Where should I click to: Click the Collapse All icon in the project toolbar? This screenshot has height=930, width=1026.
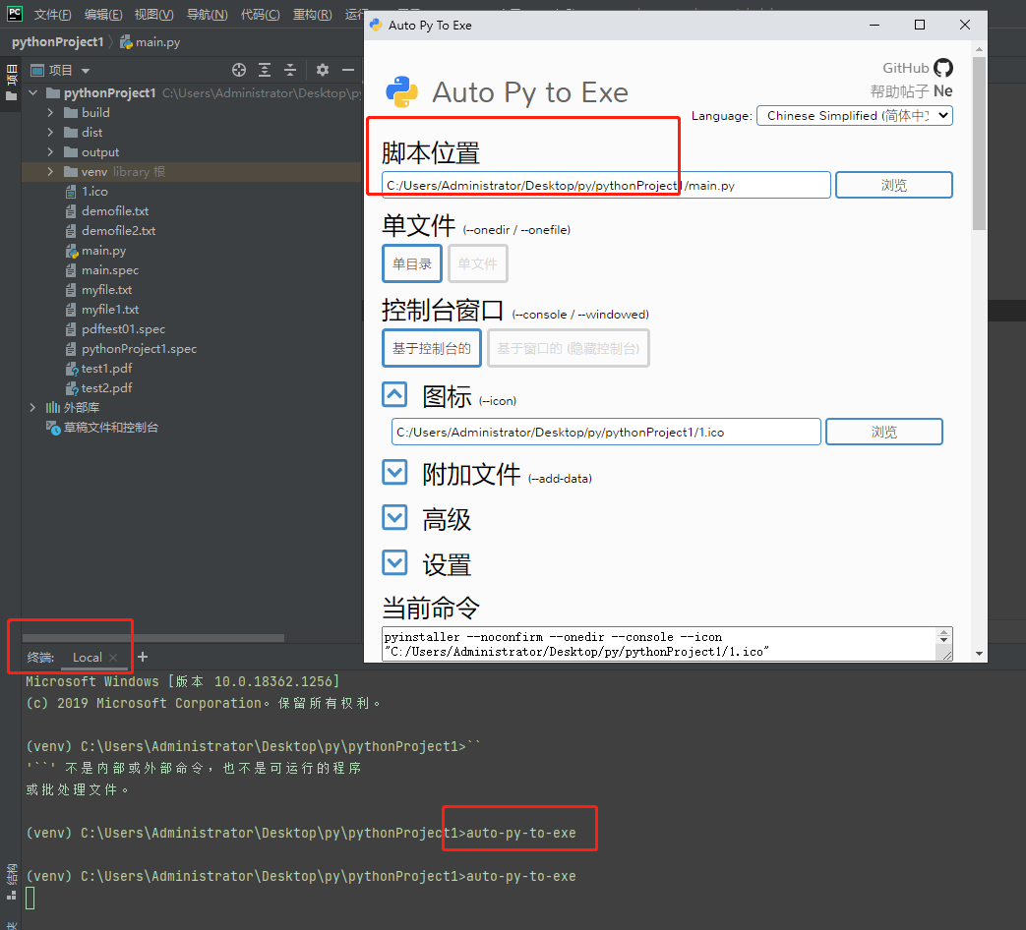click(x=290, y=70)
